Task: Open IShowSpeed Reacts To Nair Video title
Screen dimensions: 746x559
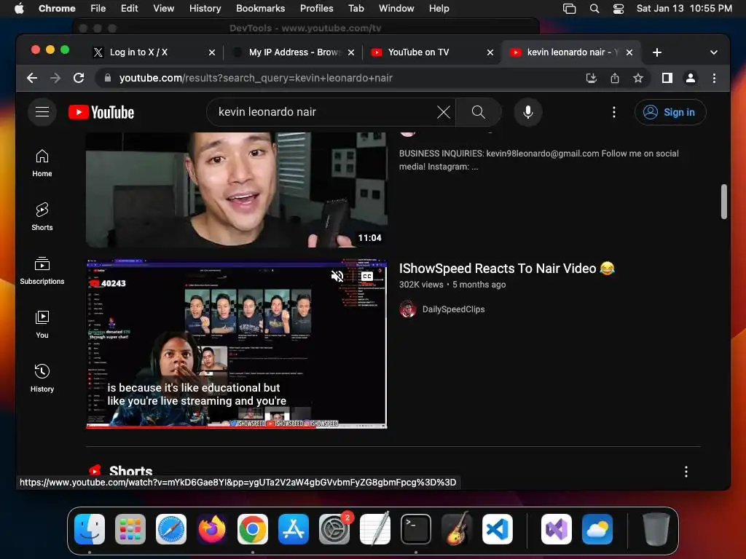Action: 507,269
